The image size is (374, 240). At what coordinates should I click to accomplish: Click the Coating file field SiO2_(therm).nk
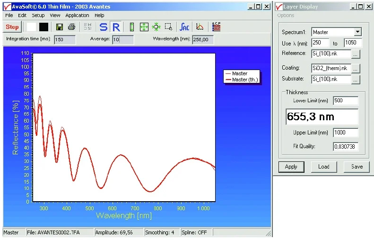click(331, 68)
